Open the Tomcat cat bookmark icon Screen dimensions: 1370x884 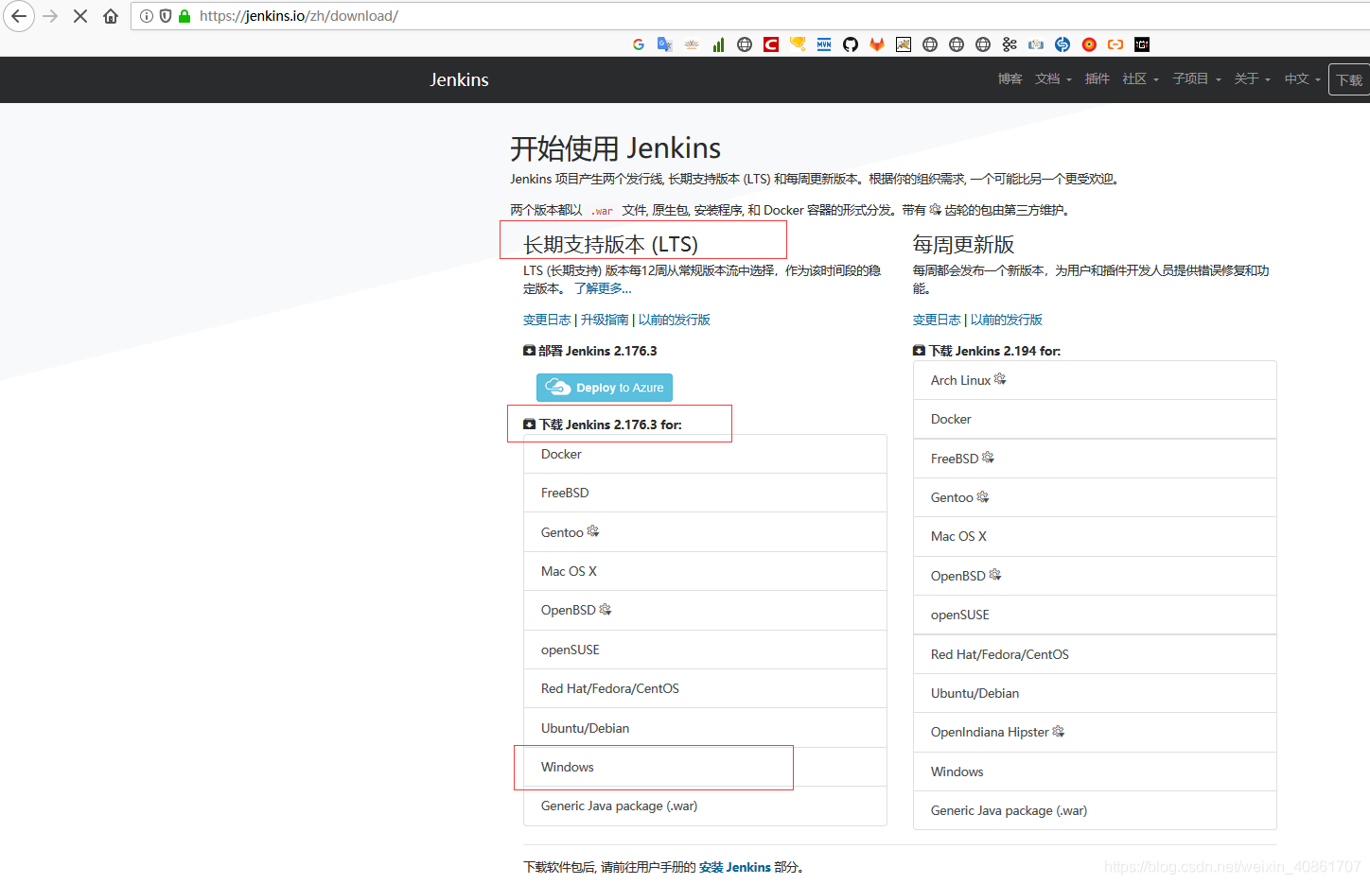pyautogui.click(x=904, y=44)
